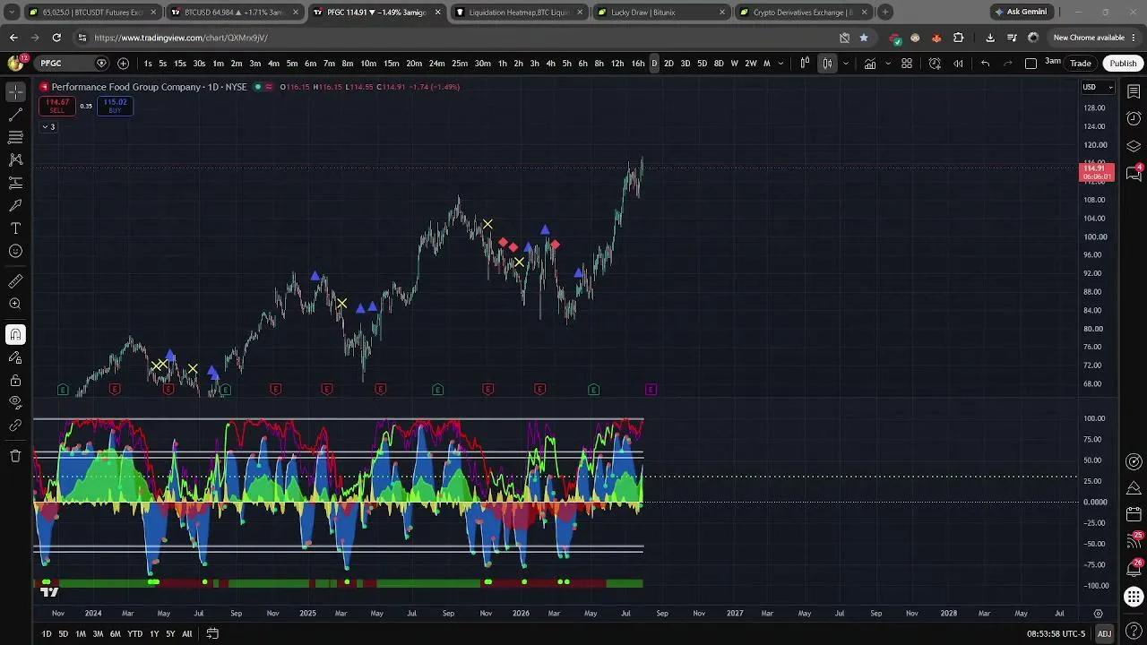
Task: Open the USD currency dropdown
Action: pyautogui.click(x=1098, y=87)
